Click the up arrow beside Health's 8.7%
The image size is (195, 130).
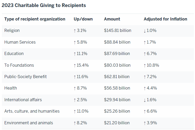75,88
